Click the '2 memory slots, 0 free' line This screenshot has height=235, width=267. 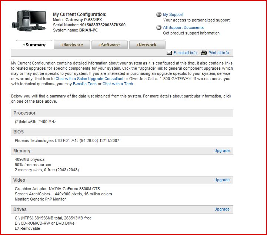pyautogui.click(x=47, y=170)
